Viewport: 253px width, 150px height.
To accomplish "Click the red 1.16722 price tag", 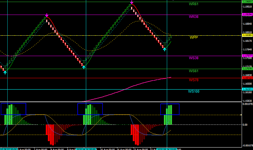I will (x=247, y=78).
